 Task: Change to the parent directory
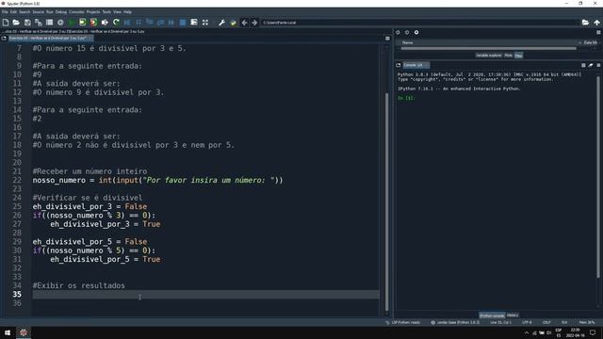596,23
